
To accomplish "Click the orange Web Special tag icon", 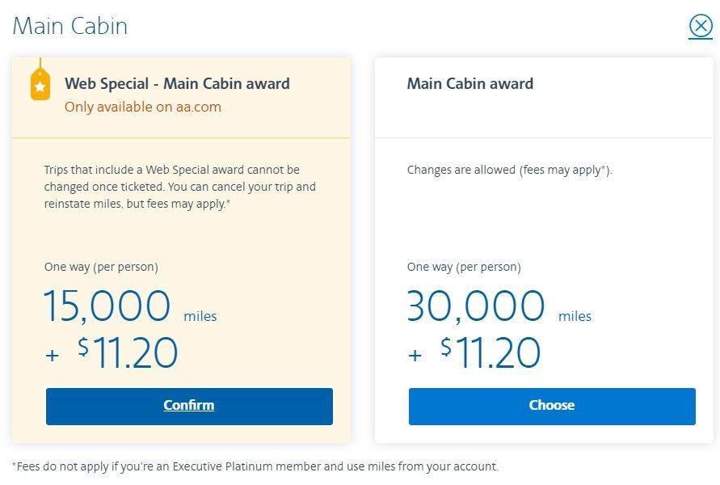I will [x=40, y=83].
